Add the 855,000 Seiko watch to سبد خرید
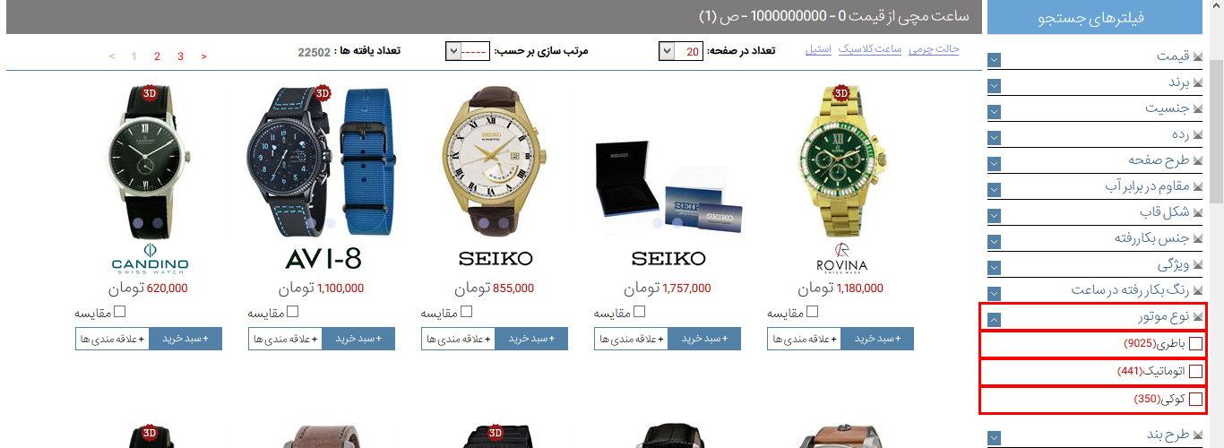Viewport: 1224px width, 448px height. tap(531, 339)
